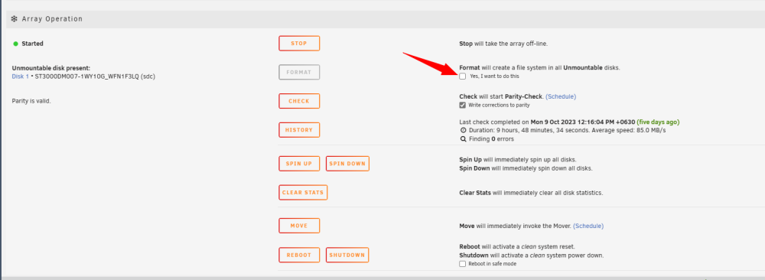Invoke the Mover with MOVE button
Screen dimensions: 765x280
[x=299, y=226]
